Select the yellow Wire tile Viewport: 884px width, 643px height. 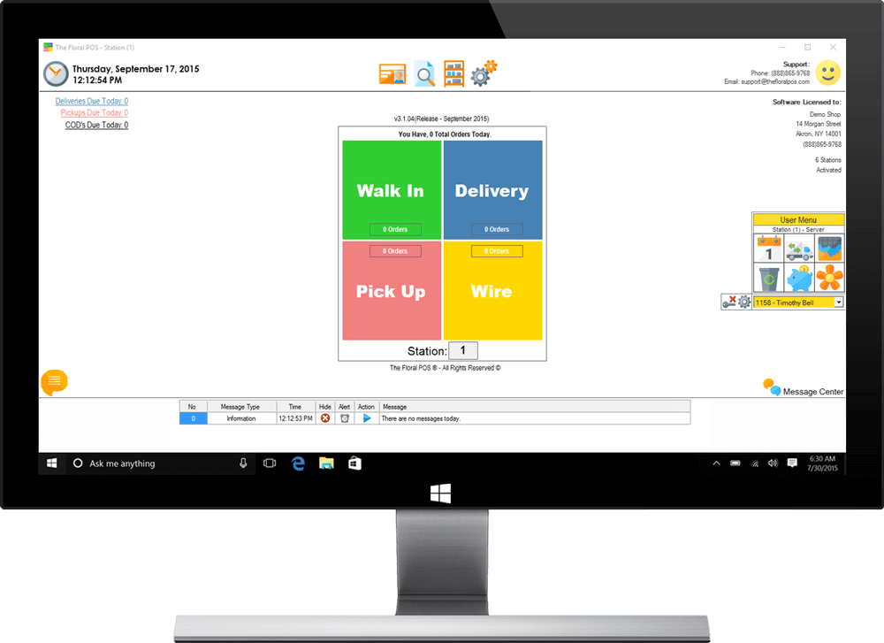click(x=492, y=290)
